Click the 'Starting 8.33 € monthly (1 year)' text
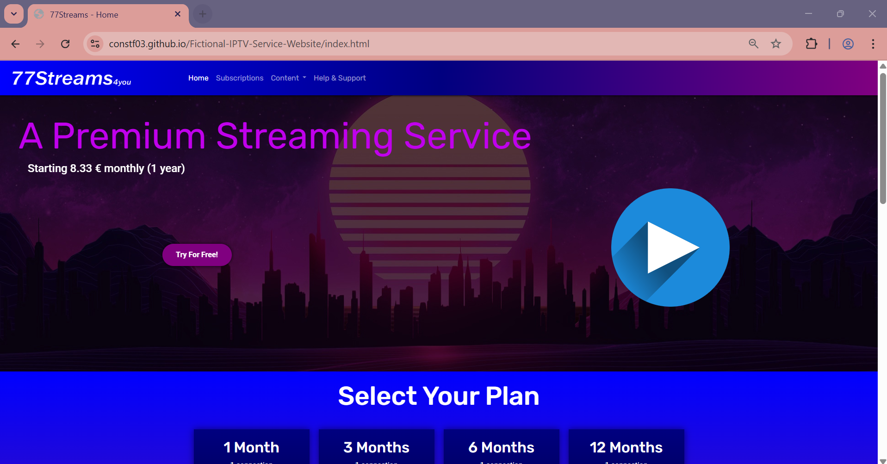This screenshot has height=464, width=887. 106,168
